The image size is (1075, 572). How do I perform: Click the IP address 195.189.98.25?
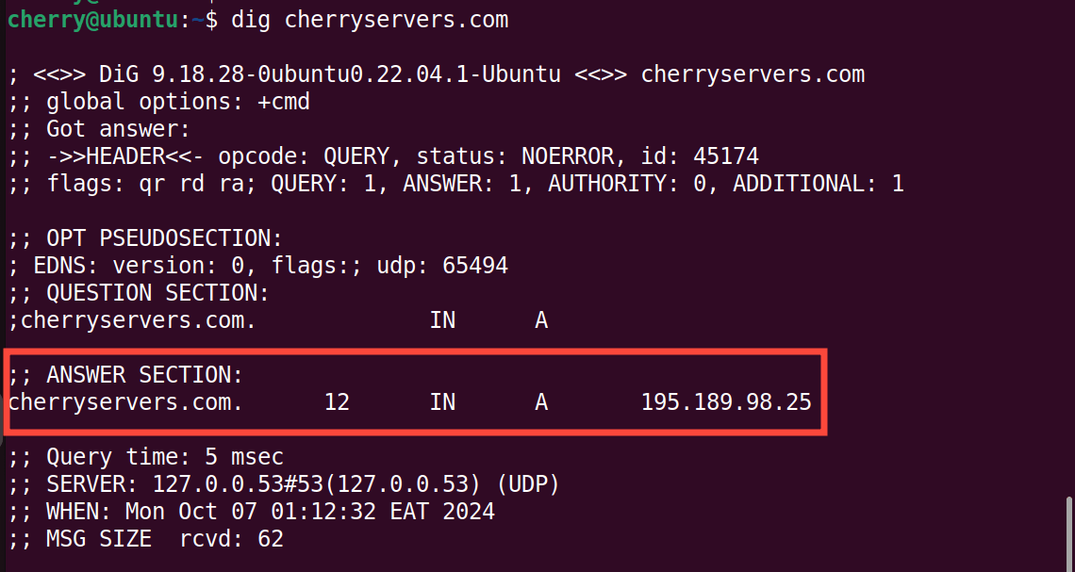click(x=726, y=402)
